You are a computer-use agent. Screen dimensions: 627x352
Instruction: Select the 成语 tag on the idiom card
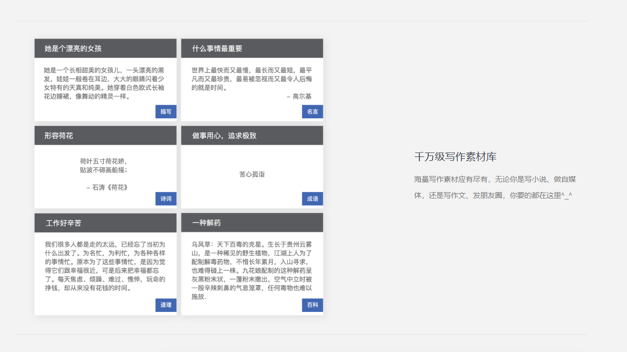[x=312, y=198]
